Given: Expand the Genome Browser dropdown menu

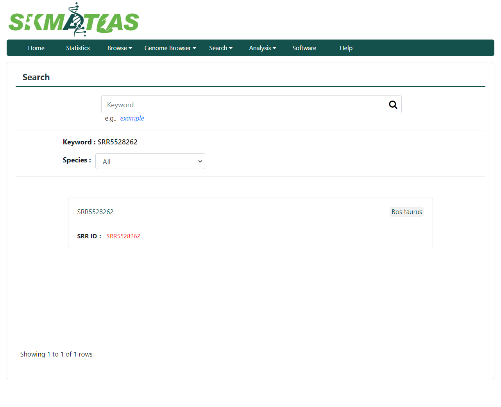Looking at the screenshot, I should tap(170, 48).
